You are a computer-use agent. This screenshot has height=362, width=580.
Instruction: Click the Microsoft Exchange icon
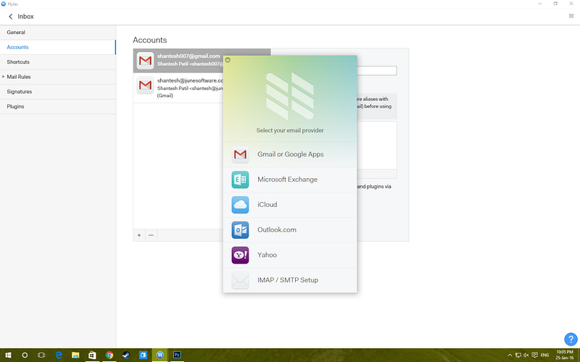click(x=240, y=180)
